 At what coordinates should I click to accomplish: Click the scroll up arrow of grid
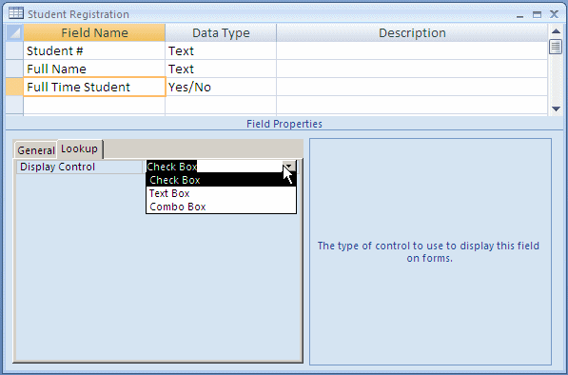(556, 31)
